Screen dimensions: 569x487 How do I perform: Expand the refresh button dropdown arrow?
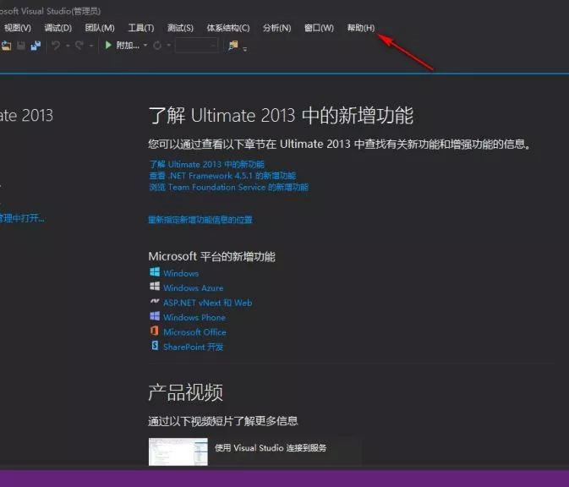(168, 46)
